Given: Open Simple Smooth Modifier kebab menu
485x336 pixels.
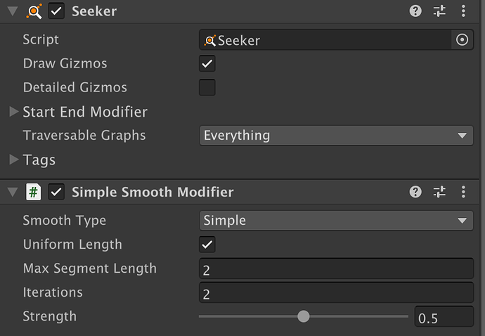Looking at the screenshot, I should 463,192.
